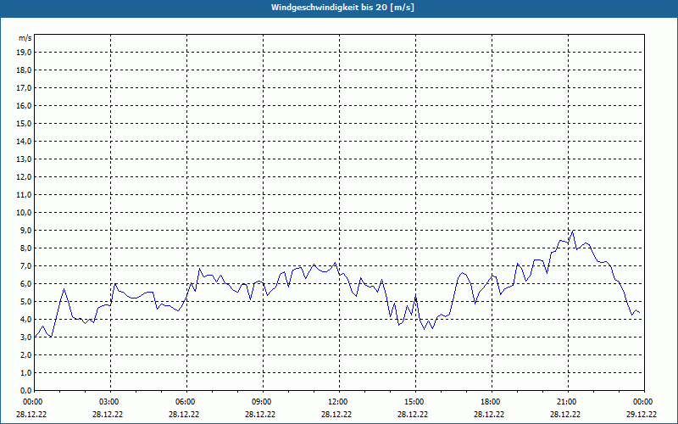Select the '12:00' x-axis time
Viewport: 678px width, 424px height.
pos(337,402)
